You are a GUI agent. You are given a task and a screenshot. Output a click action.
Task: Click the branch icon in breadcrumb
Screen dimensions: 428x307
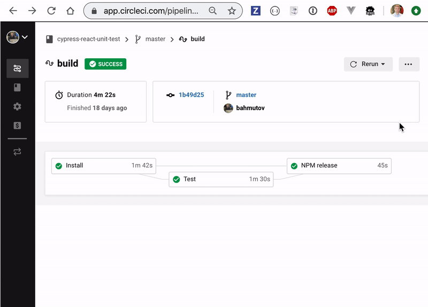[138, 39]
